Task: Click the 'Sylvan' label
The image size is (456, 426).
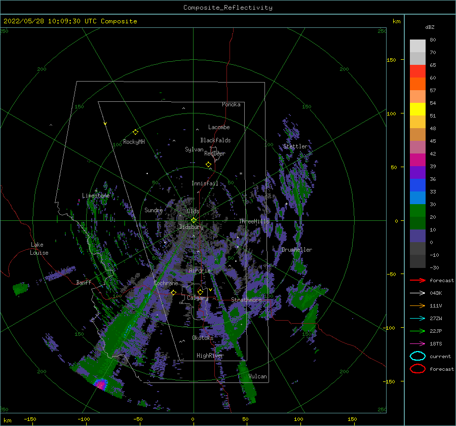Action: click(x=194, y=149)
